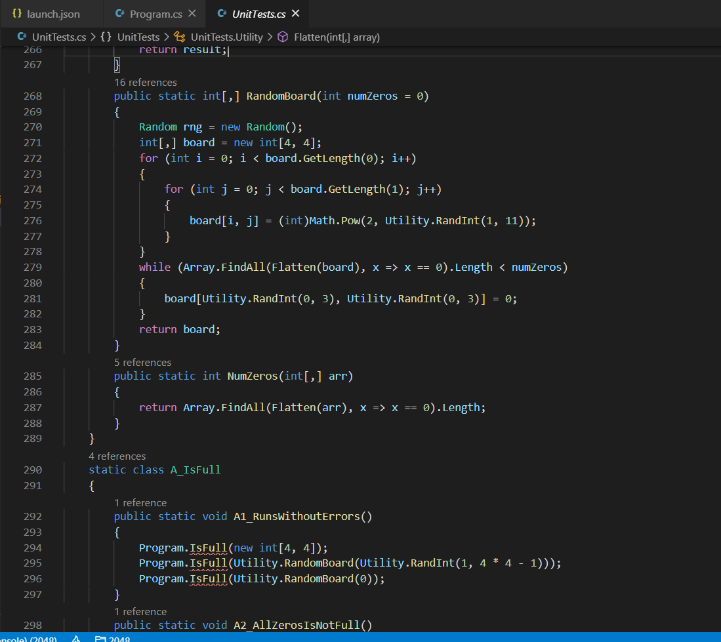
Task: Click the class symbol icon in breadcrumb
Action: [179, 37]
